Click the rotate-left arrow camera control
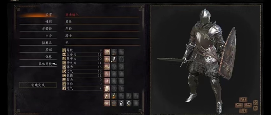The height and width of the screenshot is (115, 271). tap(239, 105)
